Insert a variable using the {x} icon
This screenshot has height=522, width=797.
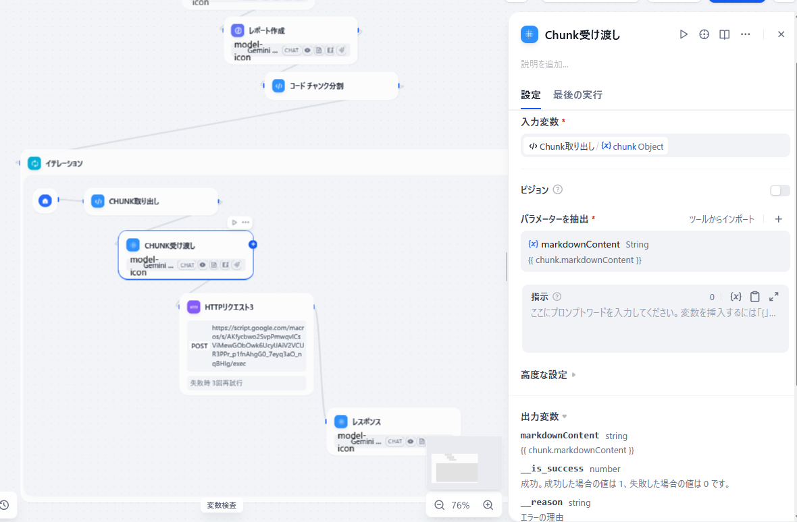tap(736, 296)
